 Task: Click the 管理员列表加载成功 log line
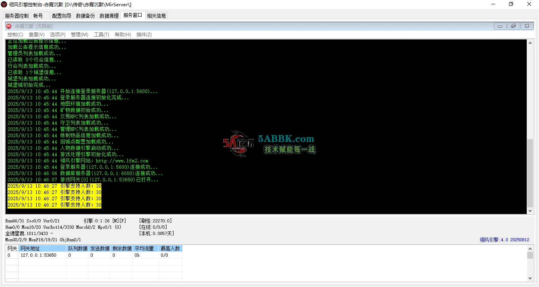click(x=35, y=54)
